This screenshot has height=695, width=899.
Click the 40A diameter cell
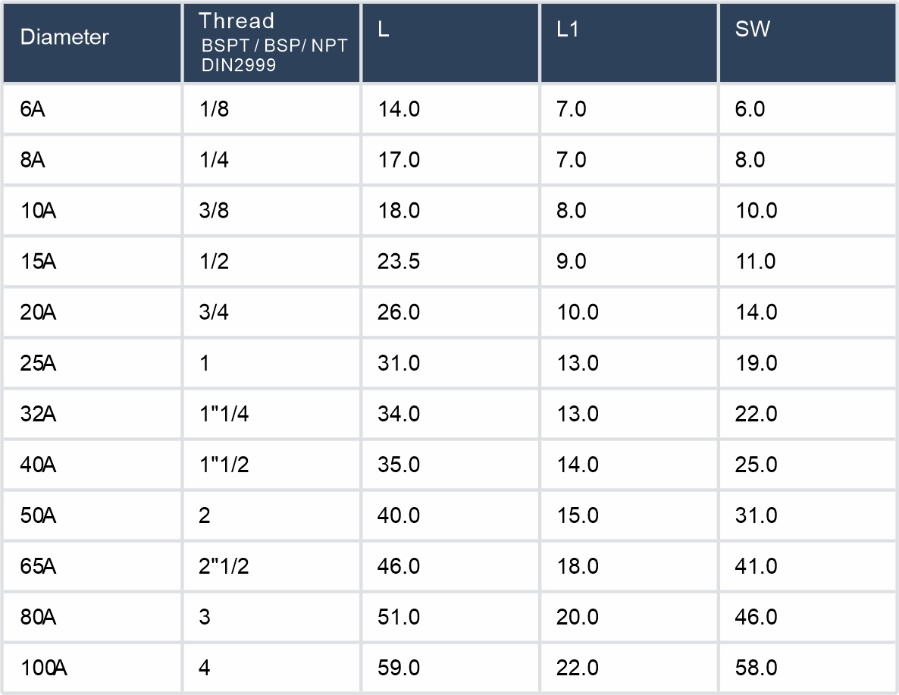coord(39,465)
